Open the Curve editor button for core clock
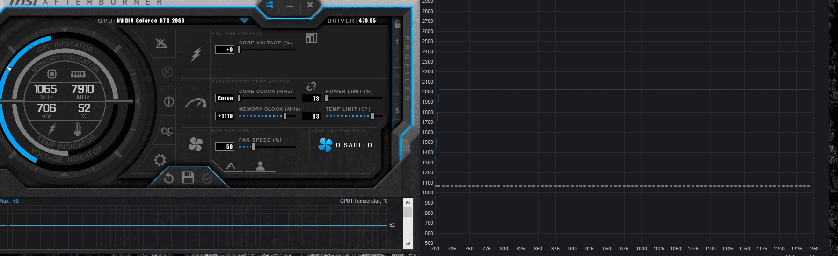The image size is (838, 256). coord(225,98)
